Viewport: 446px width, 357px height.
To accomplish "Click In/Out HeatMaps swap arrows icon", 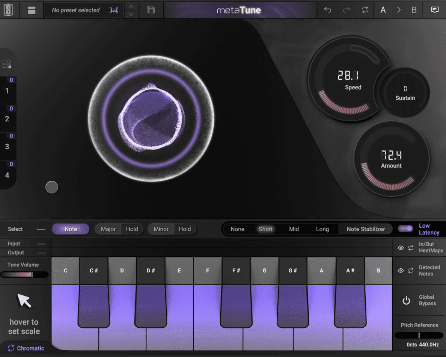I will click(411, 248).
